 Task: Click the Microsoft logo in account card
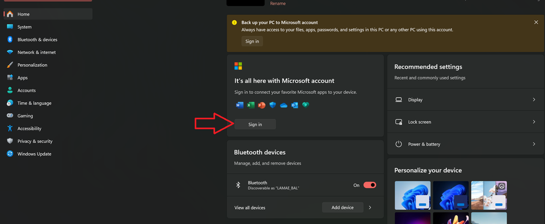pyautogui.click(x=238, y=66)
